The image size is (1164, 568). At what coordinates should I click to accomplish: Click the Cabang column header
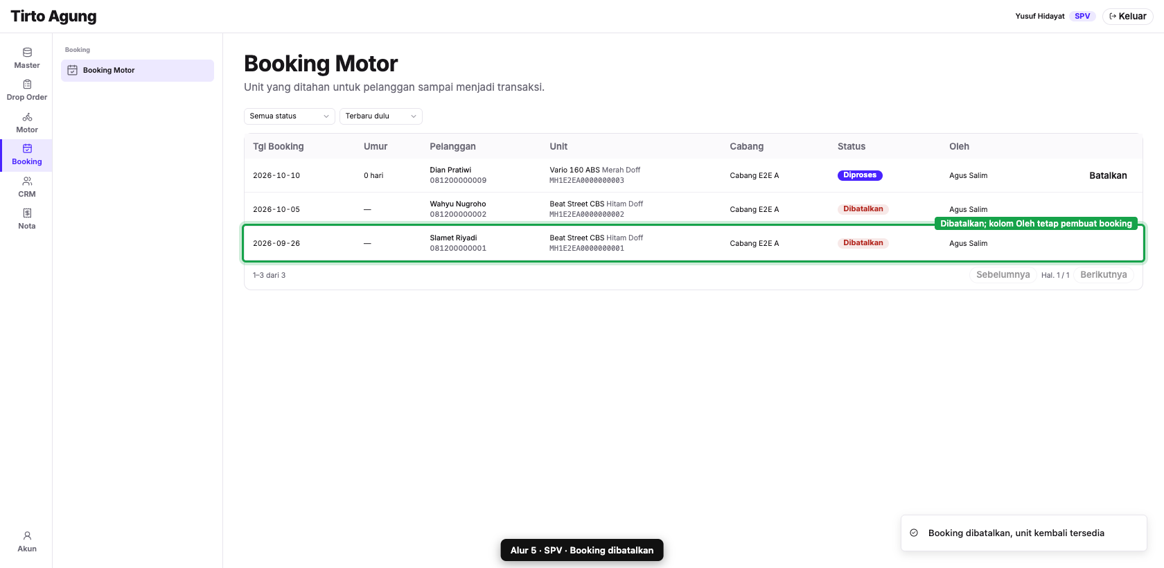(x=746, y=146)
